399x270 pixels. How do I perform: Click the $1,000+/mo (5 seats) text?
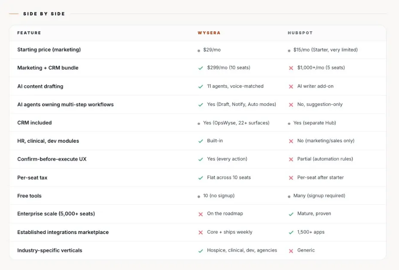pos(321,68)
